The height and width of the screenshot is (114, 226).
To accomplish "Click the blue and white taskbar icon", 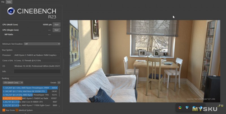I will pyautogui.click(x=187, y=108).
